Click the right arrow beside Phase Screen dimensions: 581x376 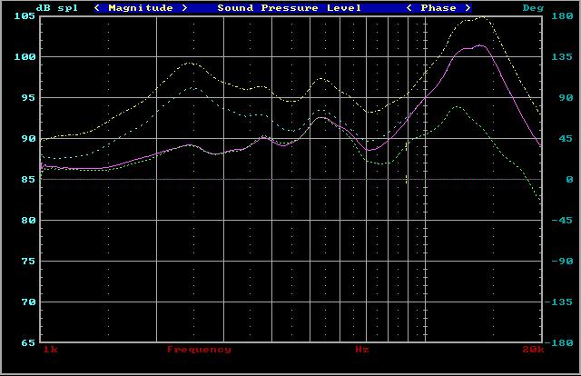pos(468,8)
